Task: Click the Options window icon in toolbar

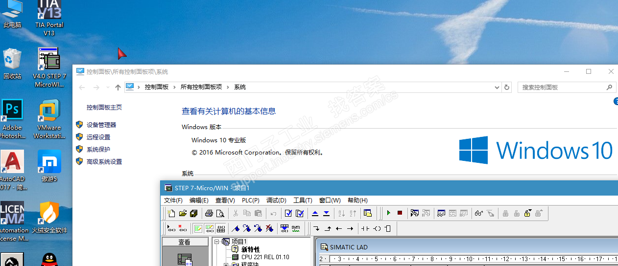Action: (x=368, y=213)
